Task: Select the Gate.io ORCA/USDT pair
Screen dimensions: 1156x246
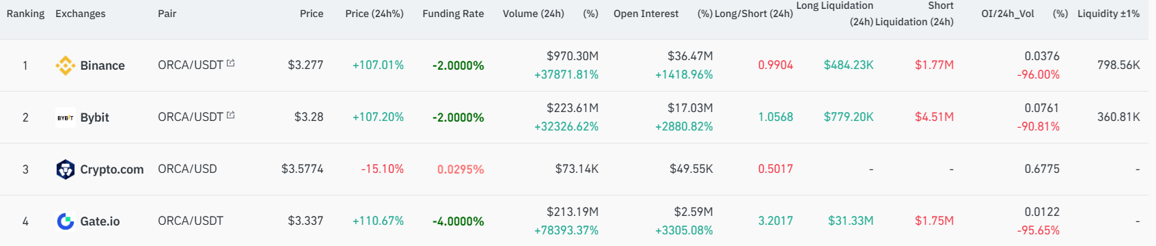Action: tap(191, 221)
